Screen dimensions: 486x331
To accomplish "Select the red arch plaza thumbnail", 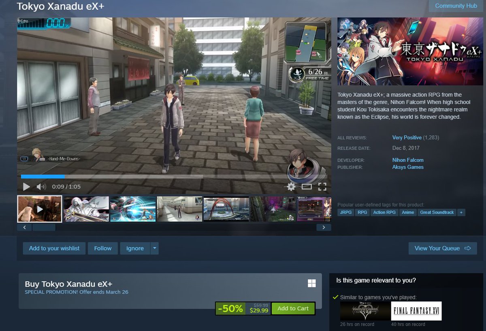I will tap(226, 209).
